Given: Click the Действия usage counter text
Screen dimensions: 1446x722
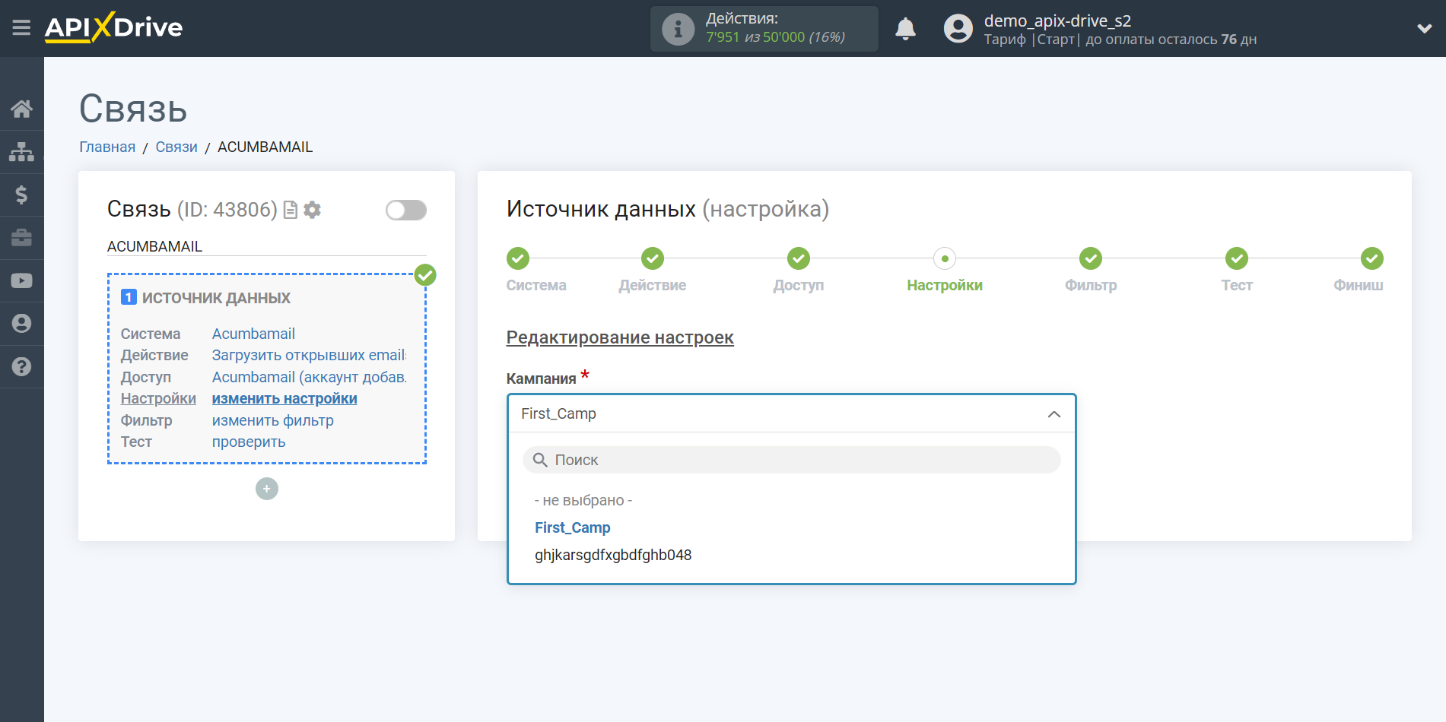Looking at the screenshot, I should click(x=775, y=29).
